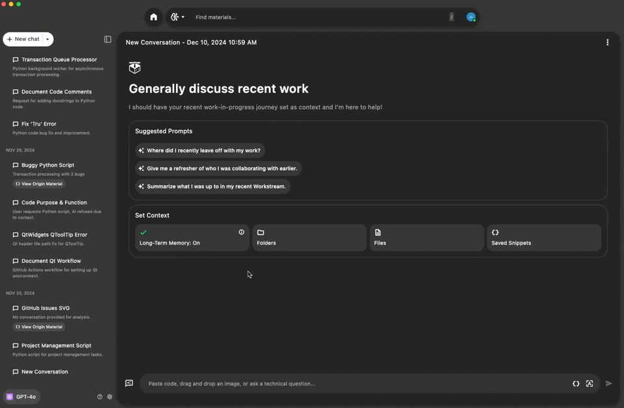The image size is (624, 408).
Task: View Origin Material under Buggy Python Script
Action: pyautogui.click(x=39, y=184)
